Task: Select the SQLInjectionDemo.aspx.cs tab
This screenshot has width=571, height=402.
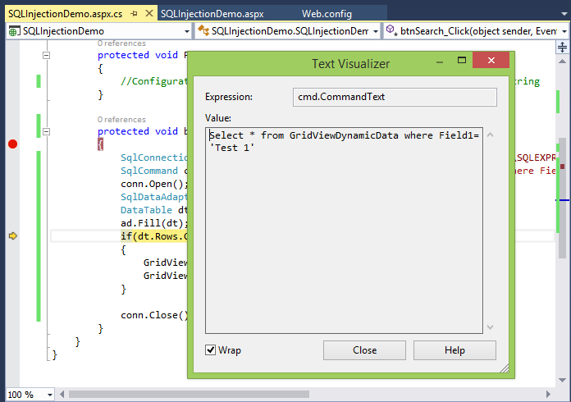Action: [65, 14]
